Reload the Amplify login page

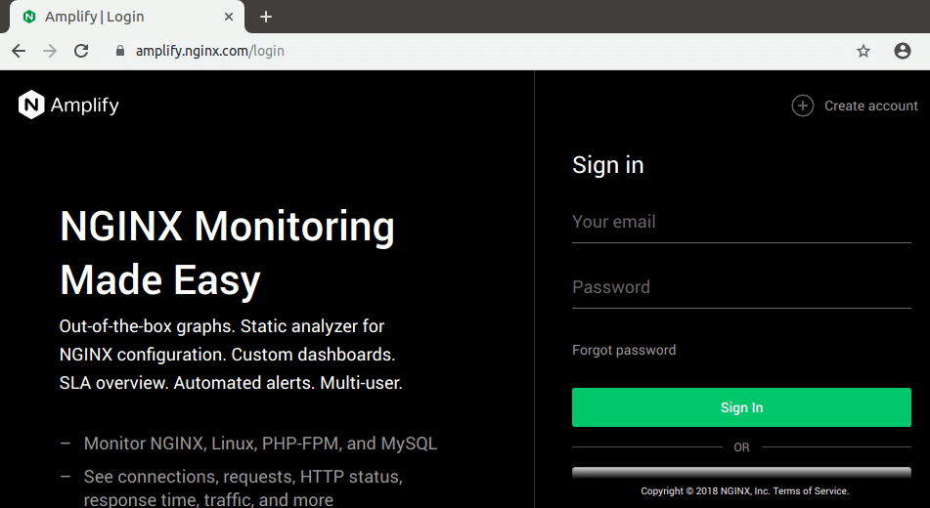pos(81,51)
